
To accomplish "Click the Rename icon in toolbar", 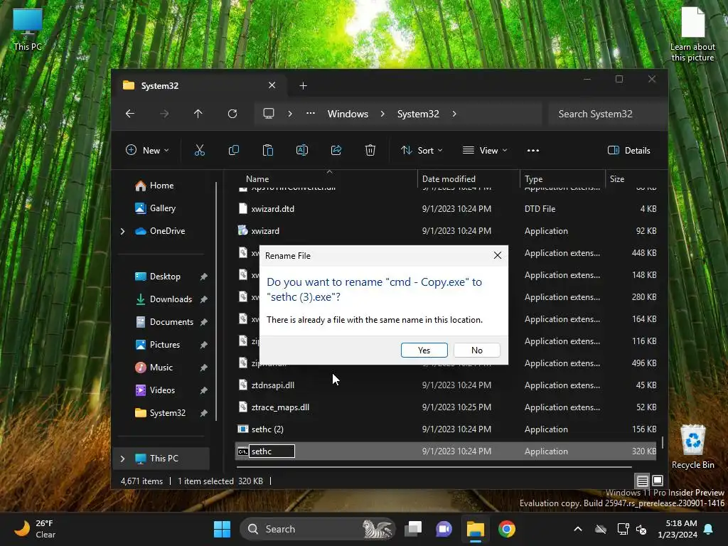I will [301, 150].
